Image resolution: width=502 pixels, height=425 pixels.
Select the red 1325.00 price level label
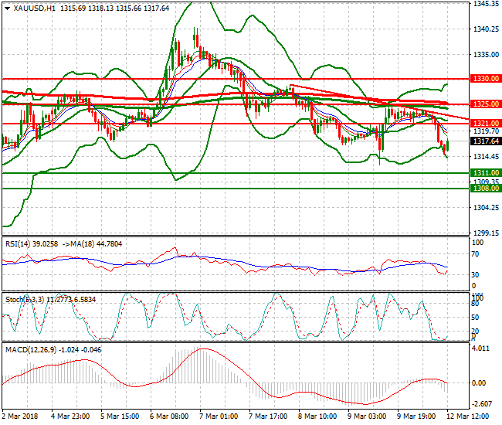tap(485, 104)
